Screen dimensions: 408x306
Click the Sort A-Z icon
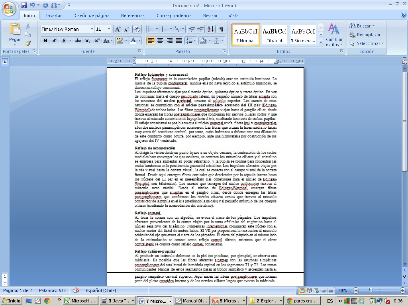pyautogui.click(x=211, y=29)
